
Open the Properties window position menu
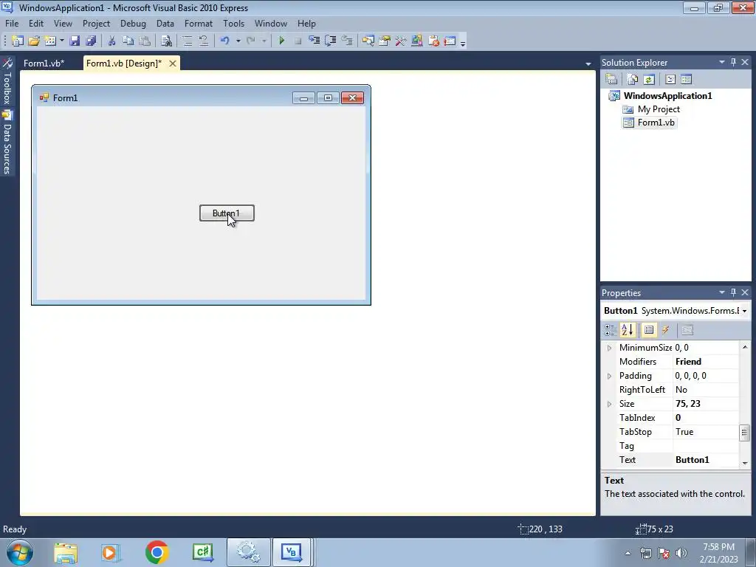pyautogui.click(x=722, y=292)
